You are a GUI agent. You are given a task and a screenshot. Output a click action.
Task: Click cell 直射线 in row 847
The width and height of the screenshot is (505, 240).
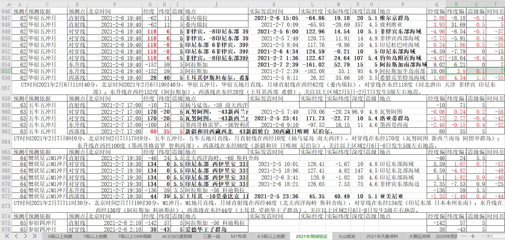click(x=77, y=18)
